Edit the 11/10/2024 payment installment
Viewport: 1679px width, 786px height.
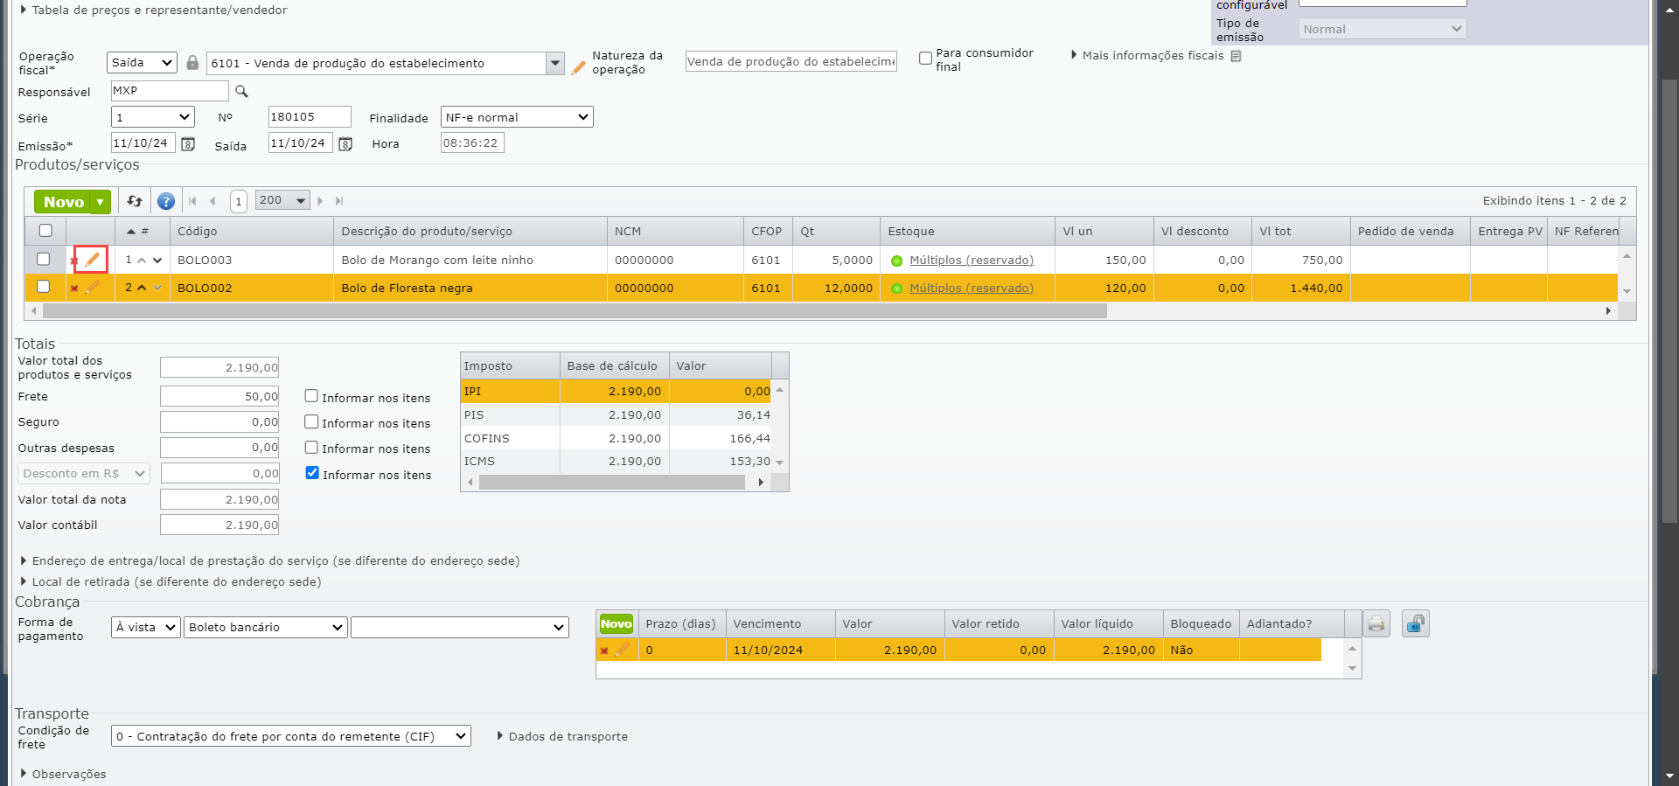coord(623,650)
